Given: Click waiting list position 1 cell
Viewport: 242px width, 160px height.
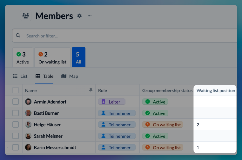Looking at the screenshot, I should [x=215, y=147].
